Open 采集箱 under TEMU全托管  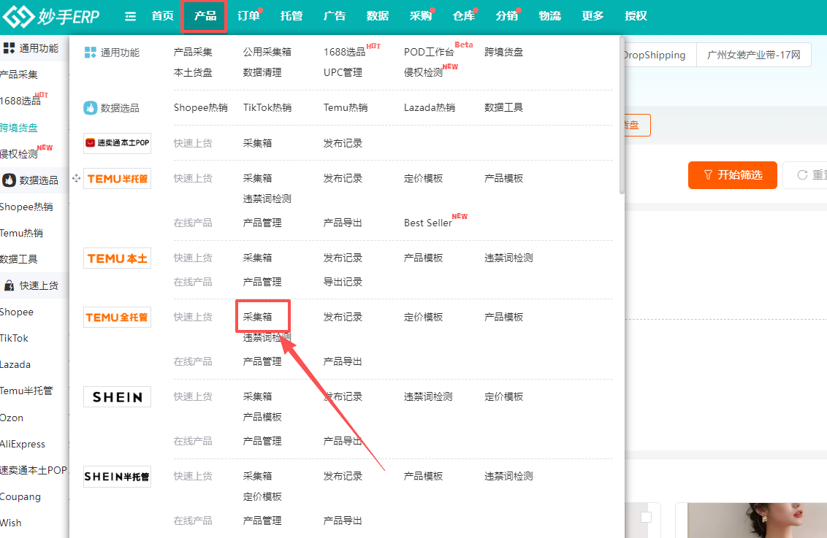point(258,317)
